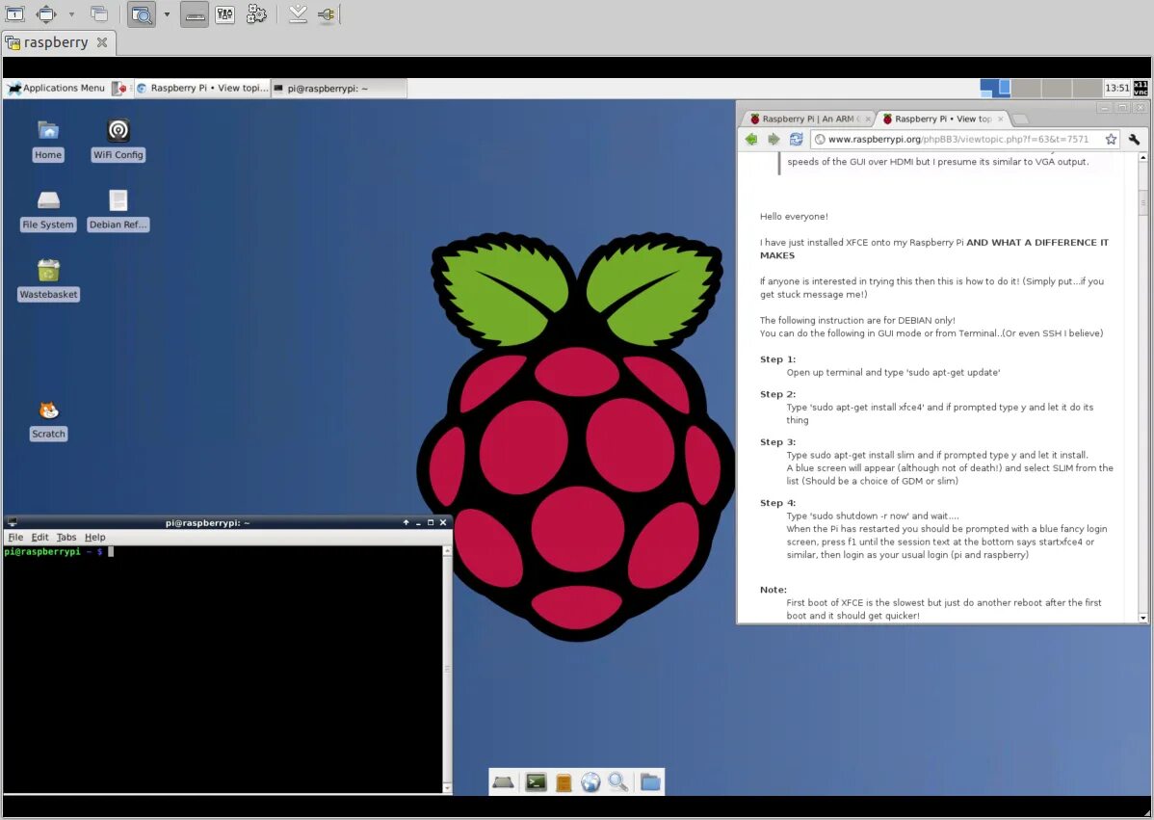Click the switch-windows toolbar icon in the viewer
1154x820 pixels.
(x=98, y=14)
